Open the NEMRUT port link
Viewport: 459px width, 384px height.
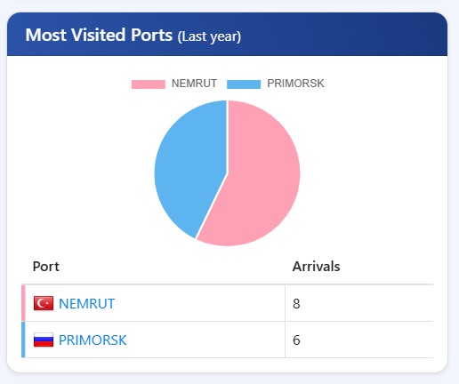[86, 304]
